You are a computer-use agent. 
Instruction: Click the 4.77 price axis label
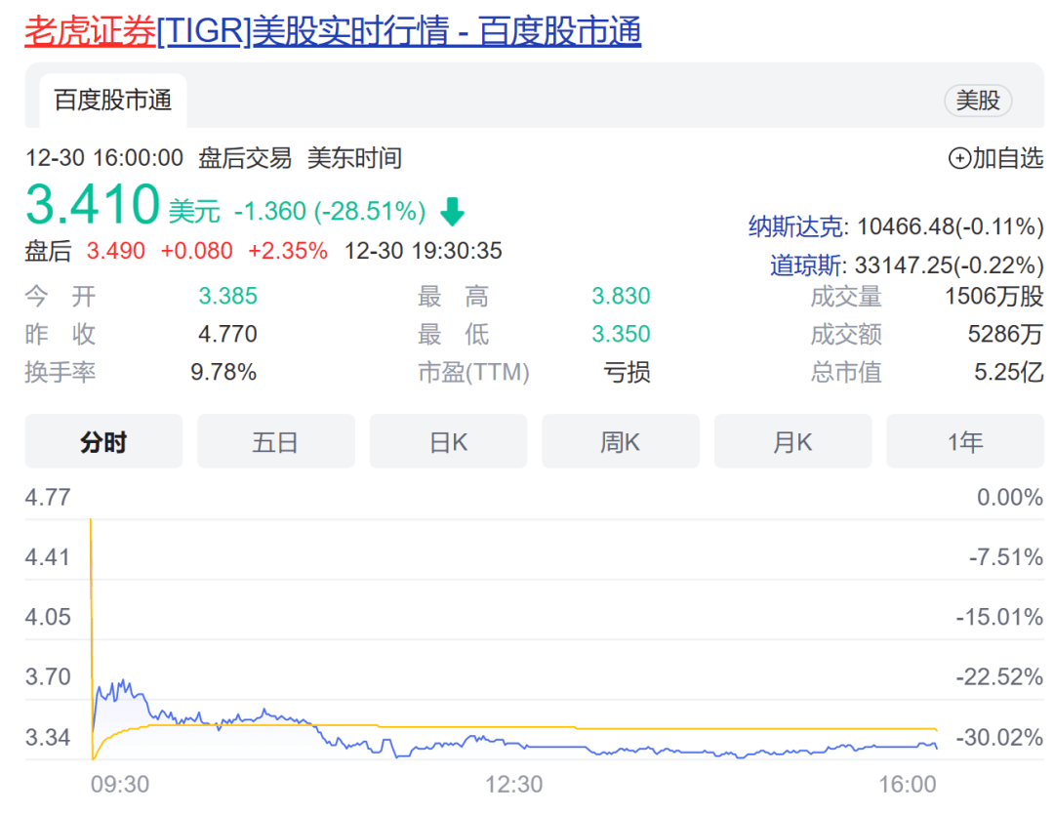(48, 498)
